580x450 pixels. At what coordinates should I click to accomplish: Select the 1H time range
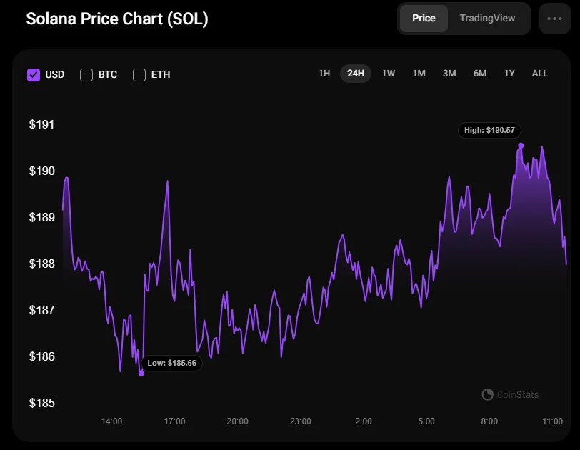(324, 74)
